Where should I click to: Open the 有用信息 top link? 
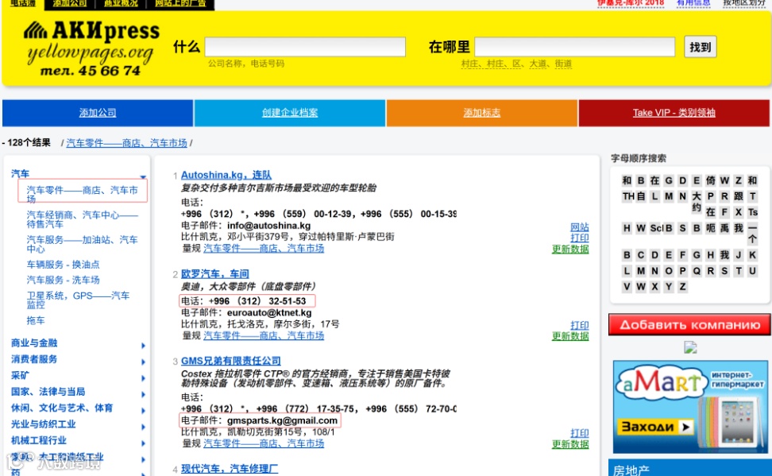(x=693, y=3)
